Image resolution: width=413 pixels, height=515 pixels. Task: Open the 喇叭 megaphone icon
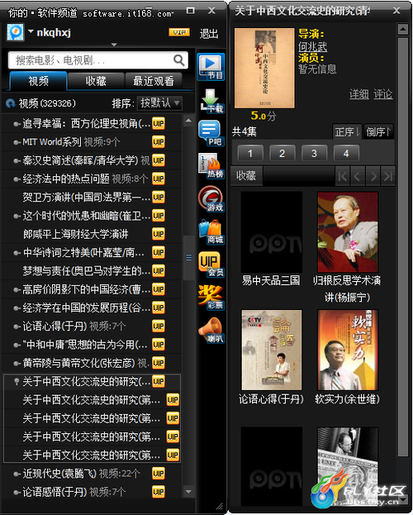tap(211, 330)
